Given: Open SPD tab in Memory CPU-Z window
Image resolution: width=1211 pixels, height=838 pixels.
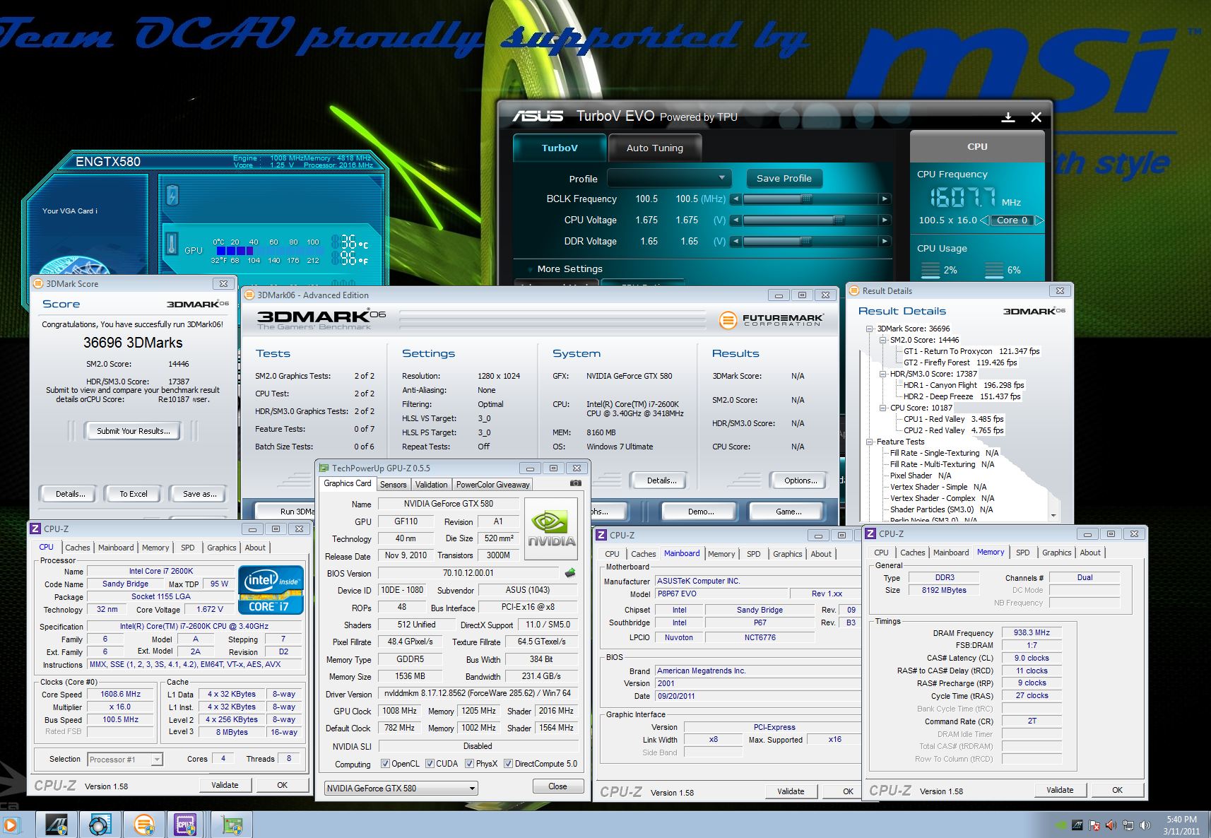Looking at the screenshot, I should (x=1023, y=553).
